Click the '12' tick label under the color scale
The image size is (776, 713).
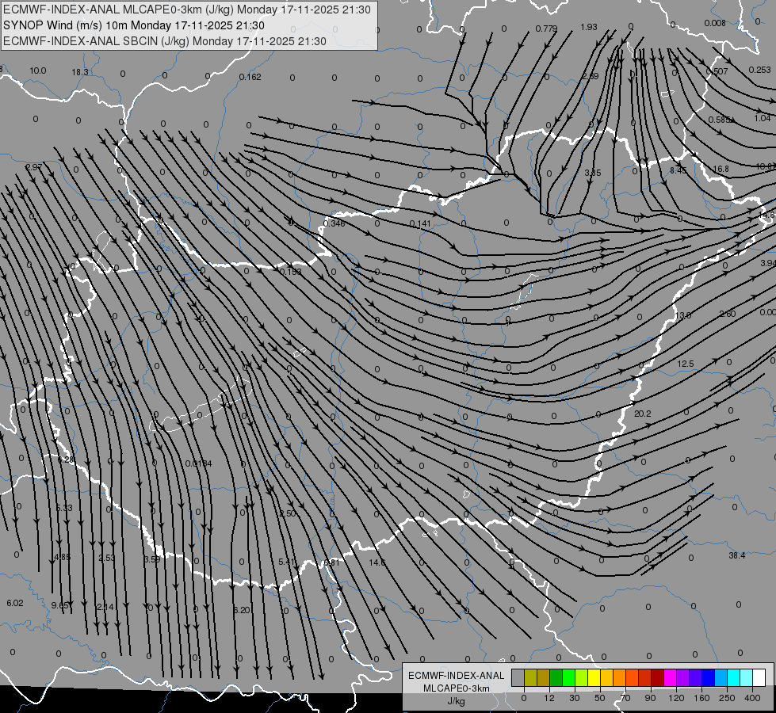coord(549,698)
